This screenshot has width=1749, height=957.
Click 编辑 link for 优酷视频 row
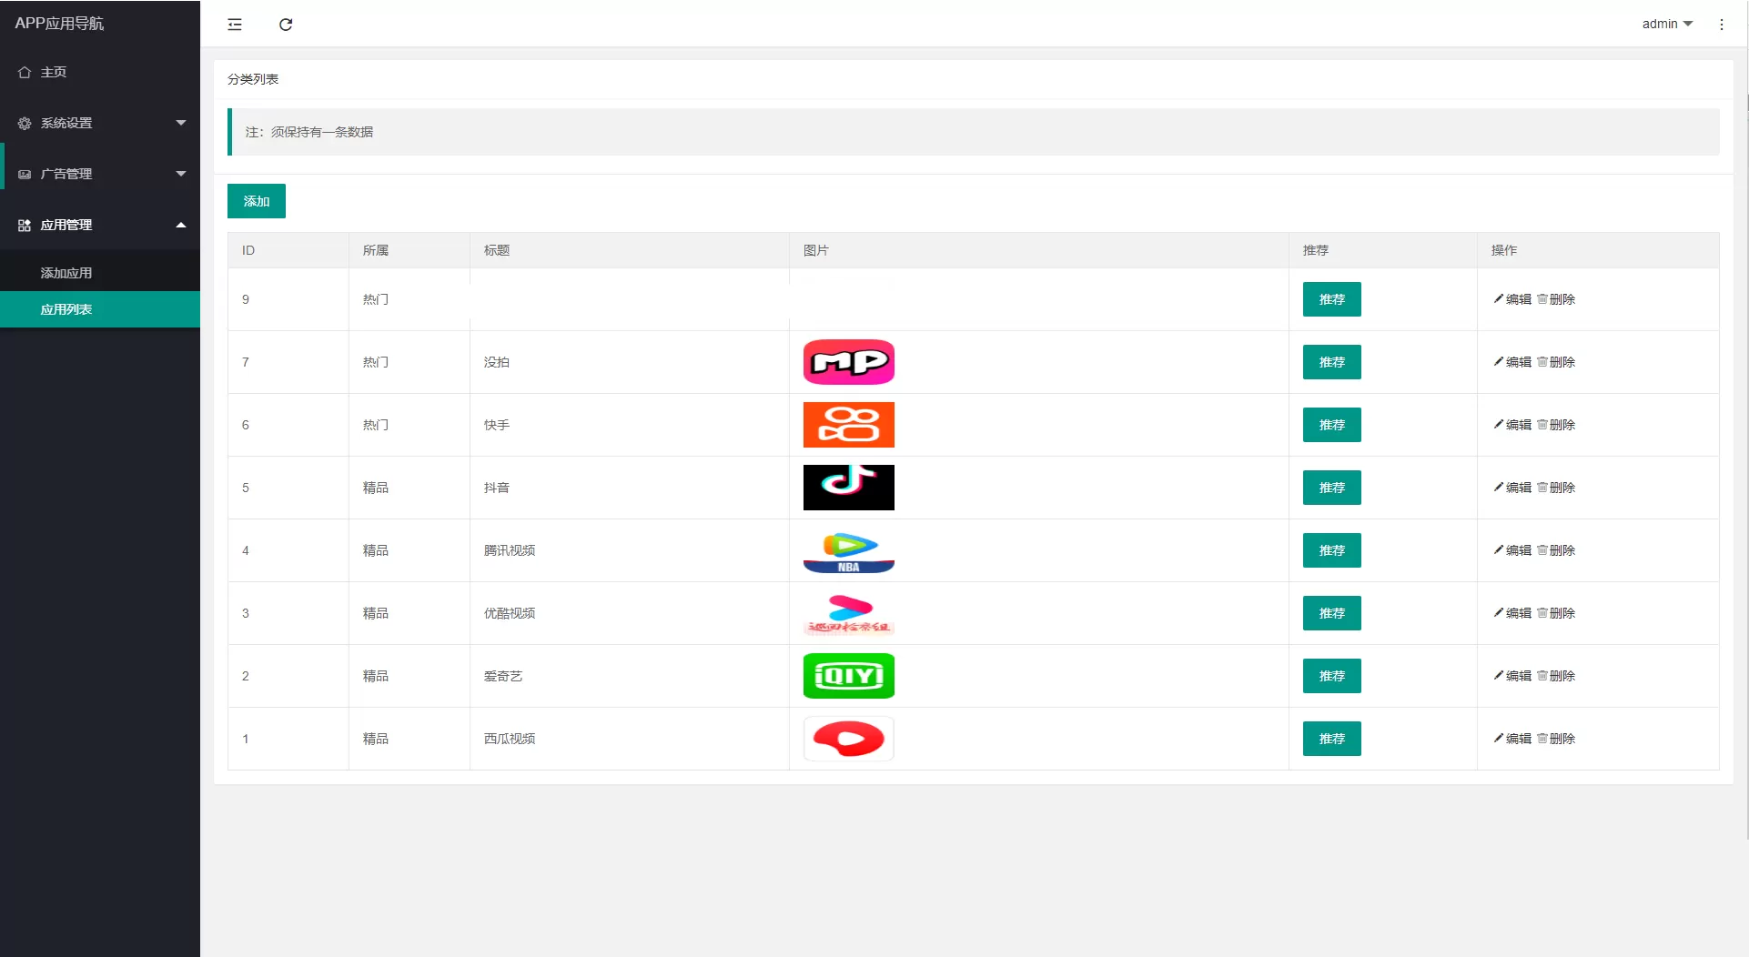click(1518, 613)
